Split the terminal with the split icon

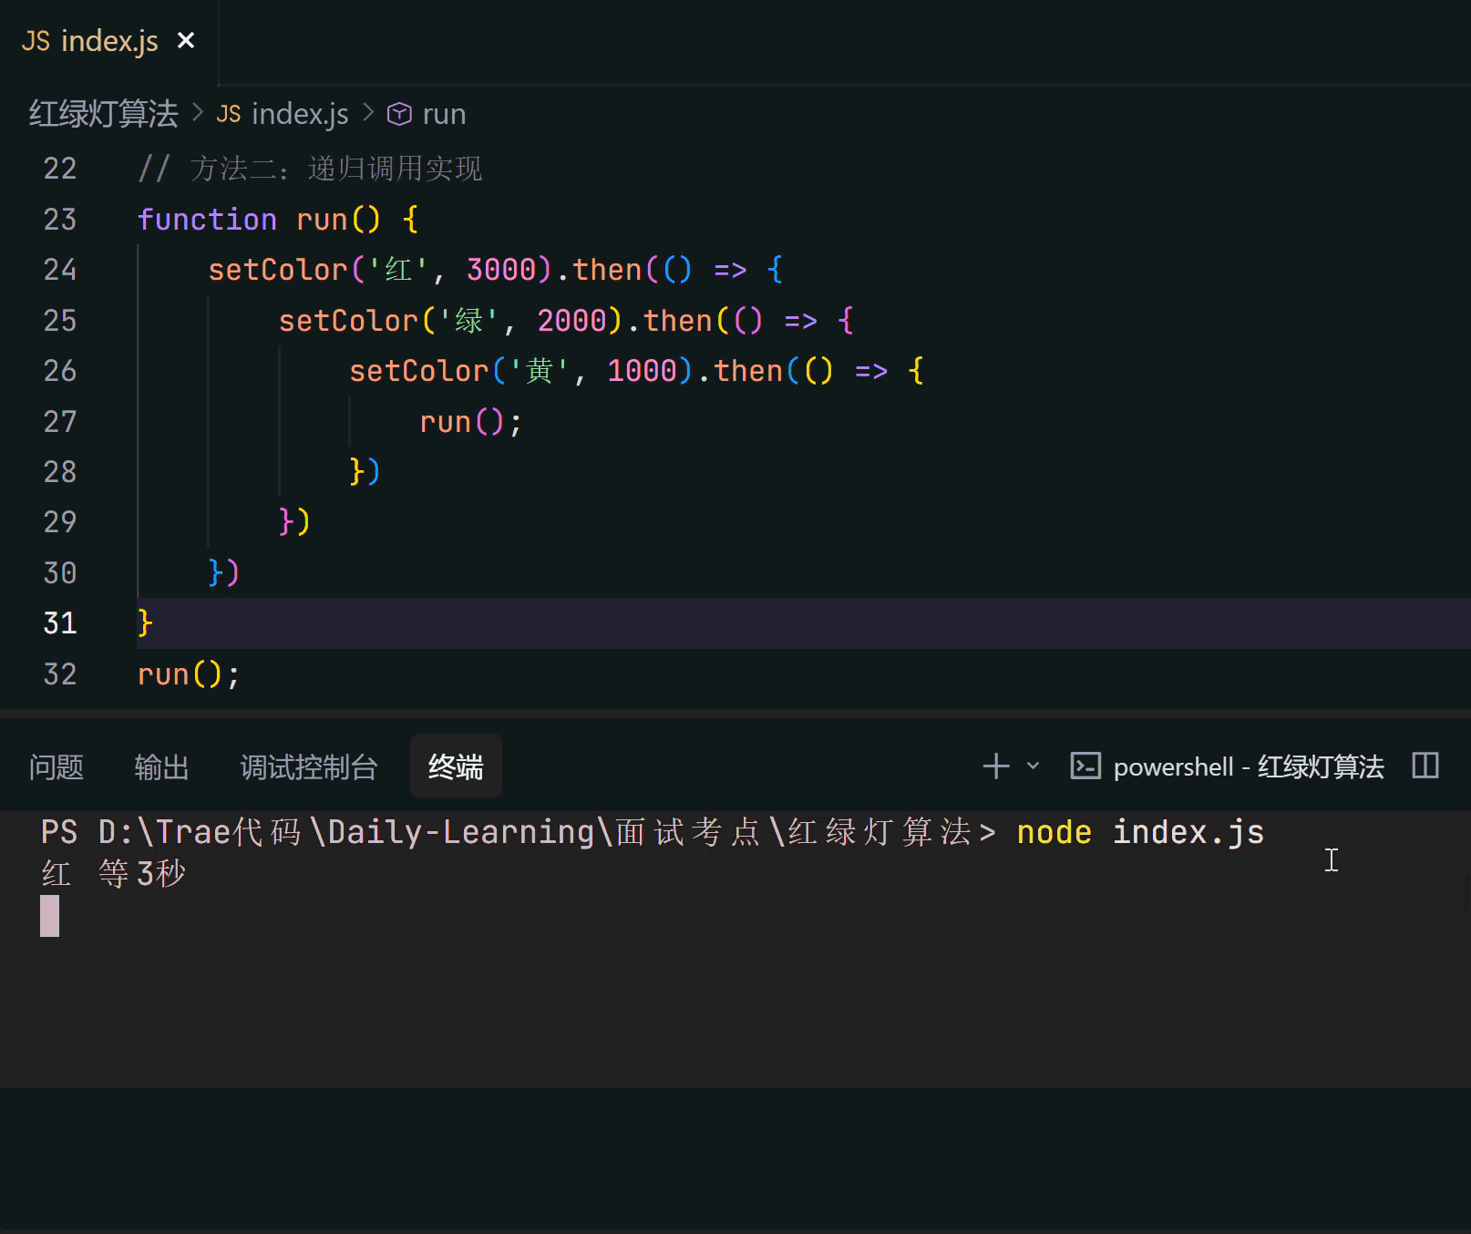coord(1425,766)
